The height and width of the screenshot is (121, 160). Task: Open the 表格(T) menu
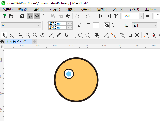134,9
